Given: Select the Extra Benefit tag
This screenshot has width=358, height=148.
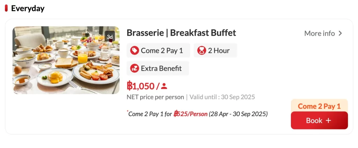Looking at the screenshot, I should (158, 68).
